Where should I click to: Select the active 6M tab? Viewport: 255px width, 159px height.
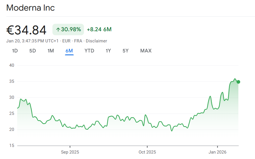tap(69, 51)
